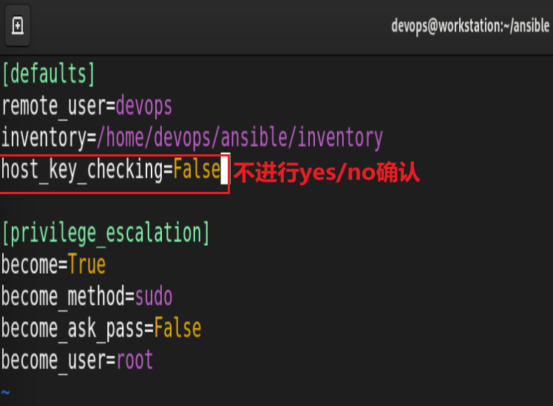The height and width of the screenshot is (406, 553).
Task: Click the root value
Action: 135,360
